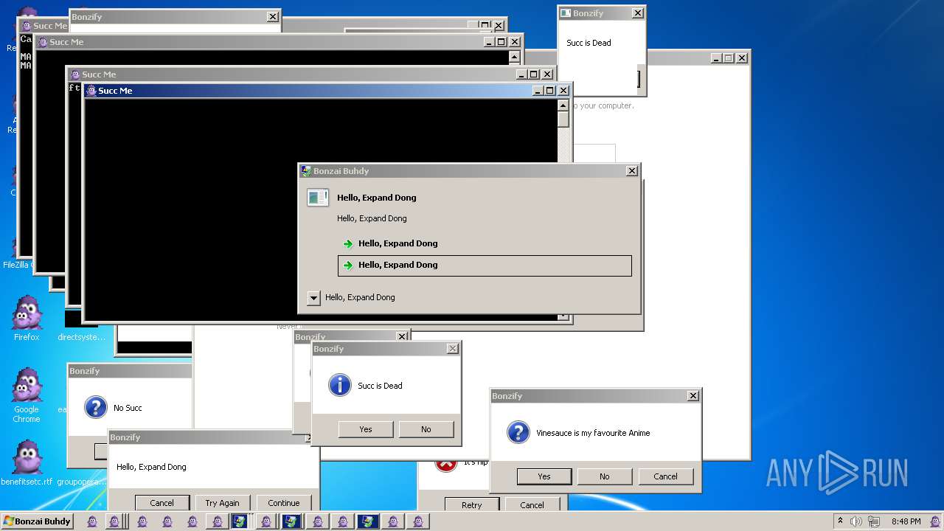Click the active Succ Me window title icon
Image resolution: width=944 pixels, height=531 pixels.
91,91
